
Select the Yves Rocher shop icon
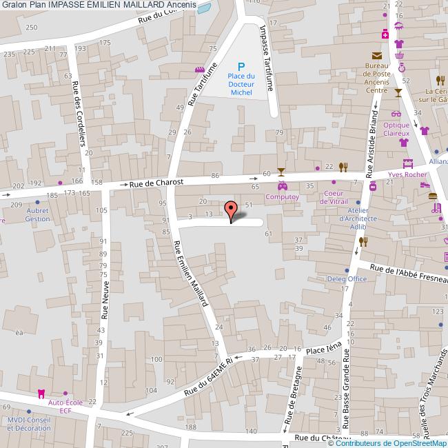(408, 165)
